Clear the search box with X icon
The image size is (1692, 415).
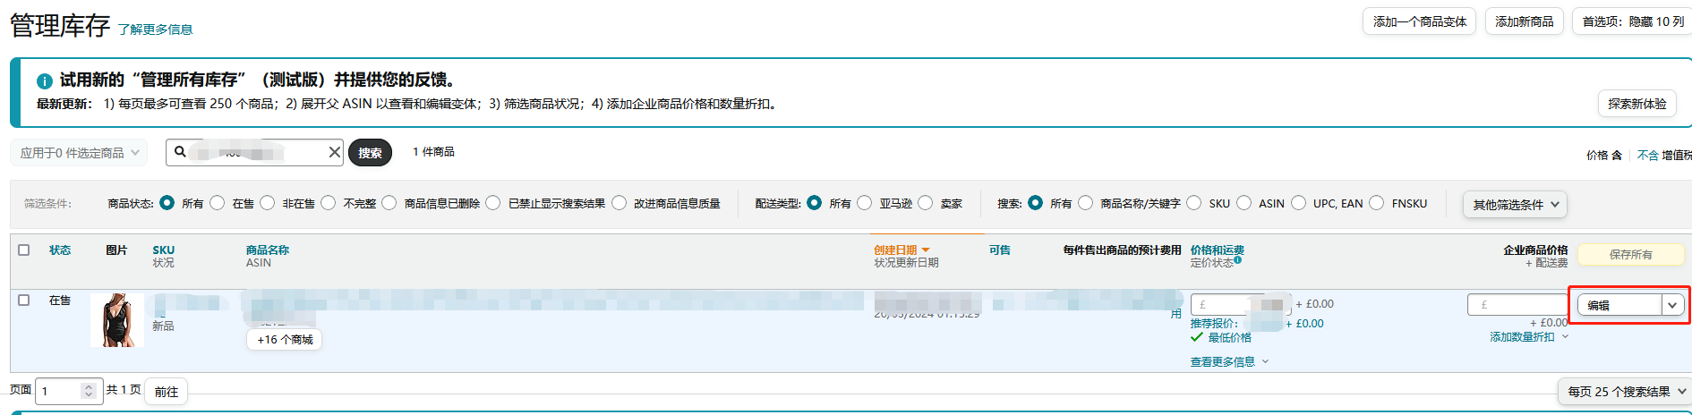pos(334,152)
